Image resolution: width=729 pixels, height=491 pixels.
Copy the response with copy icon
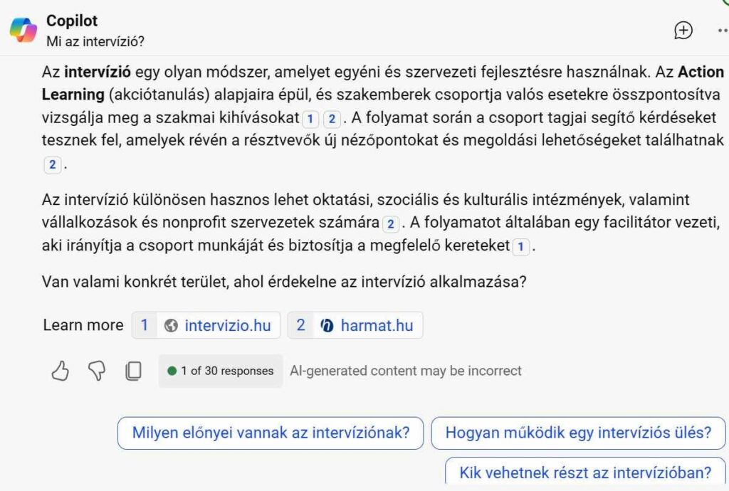pyautogui.click(x=133, y=371)
